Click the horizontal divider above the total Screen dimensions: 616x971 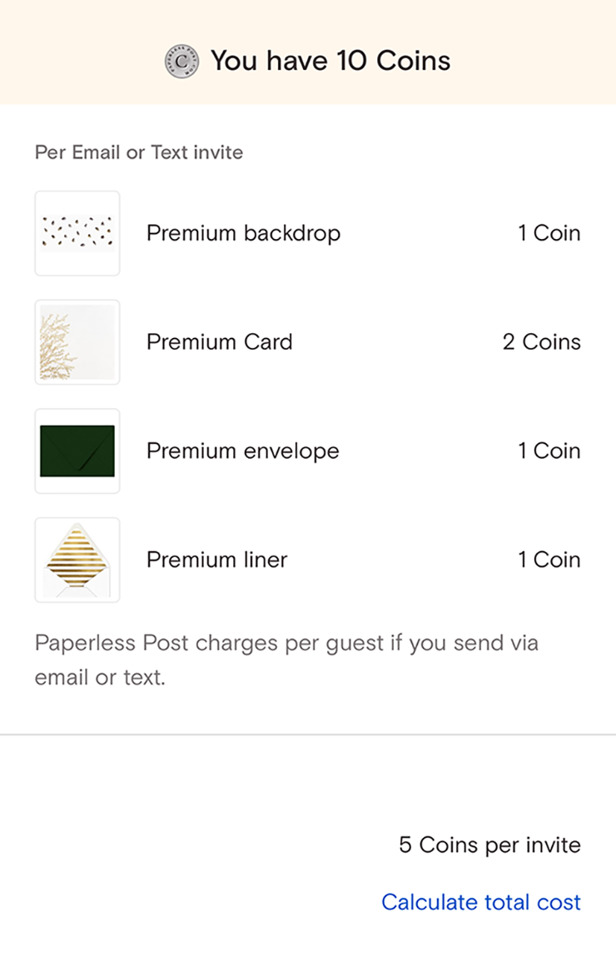[x=308, y=735]
